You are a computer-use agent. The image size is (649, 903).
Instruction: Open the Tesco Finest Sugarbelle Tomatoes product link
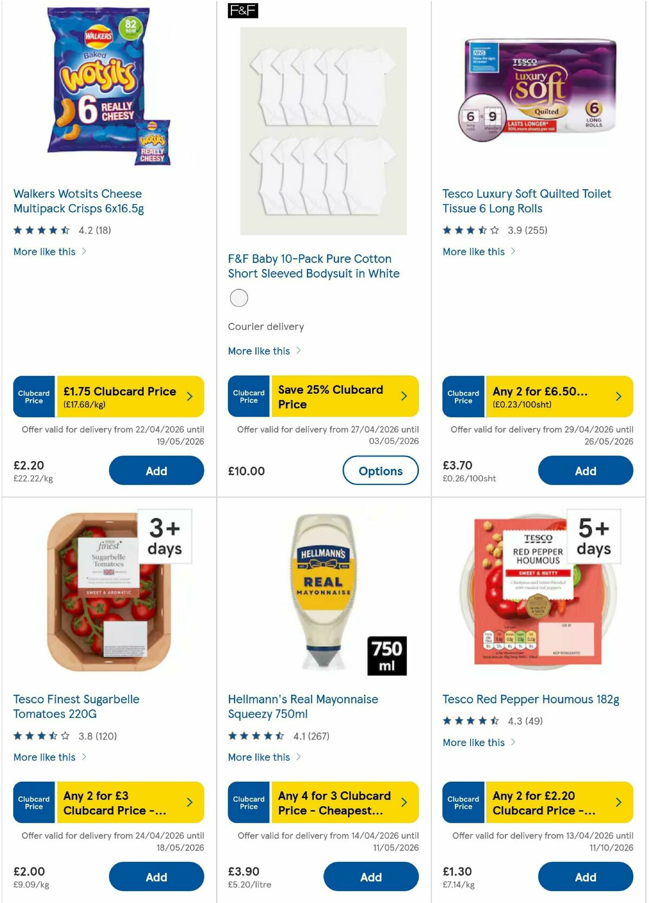(x=76, y=706)
